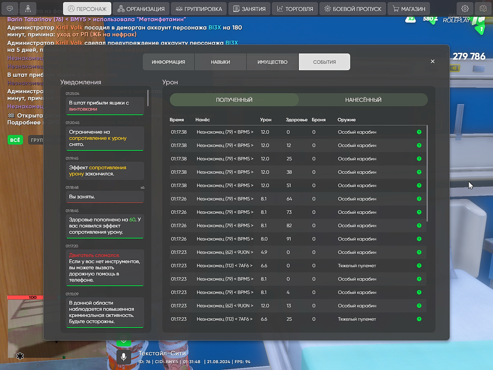
Task: Click the Здоровье column header
Action: coord(297,120)
